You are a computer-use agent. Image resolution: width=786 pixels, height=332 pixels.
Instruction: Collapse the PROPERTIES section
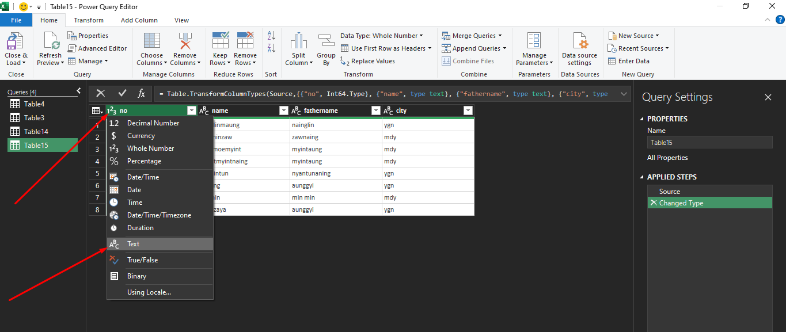tap(643, 119)
